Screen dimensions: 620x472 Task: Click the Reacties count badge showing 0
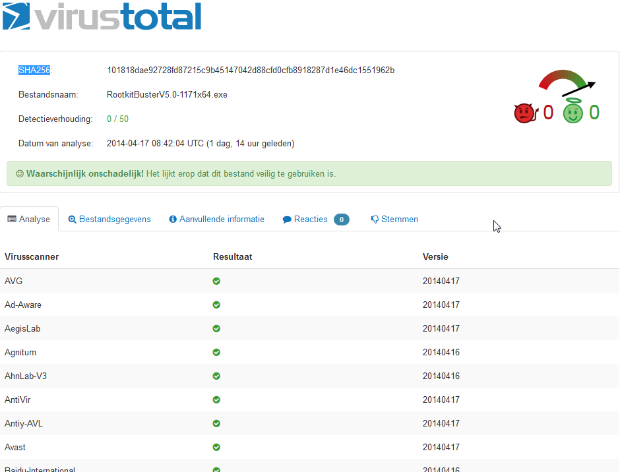[342, 220]
